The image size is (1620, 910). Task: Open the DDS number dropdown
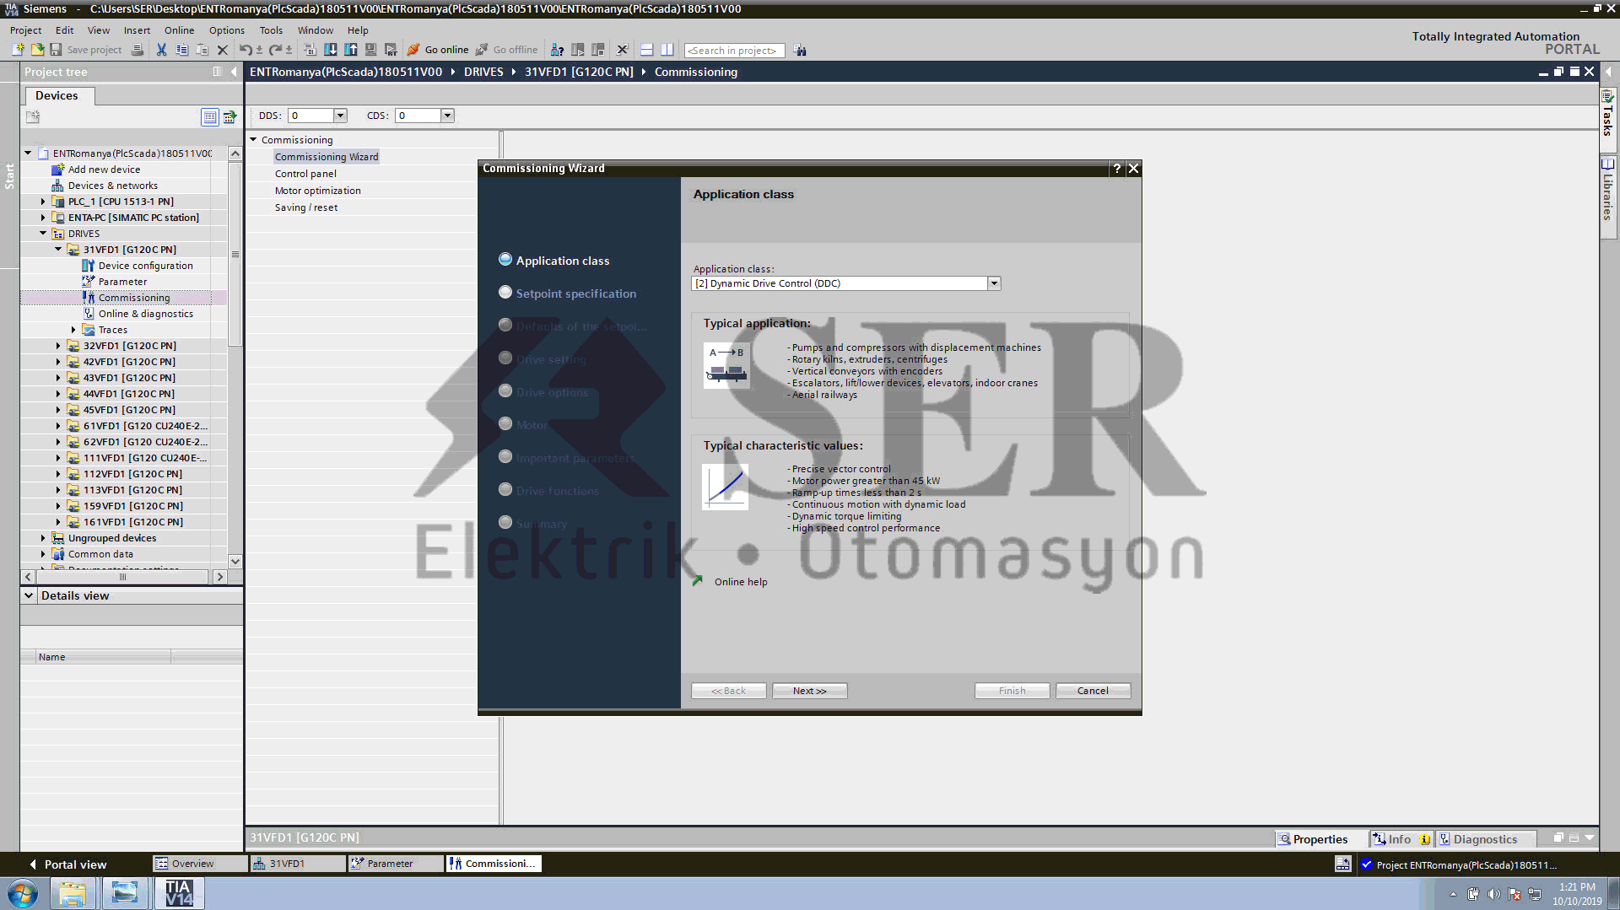[x=341, y=115]
